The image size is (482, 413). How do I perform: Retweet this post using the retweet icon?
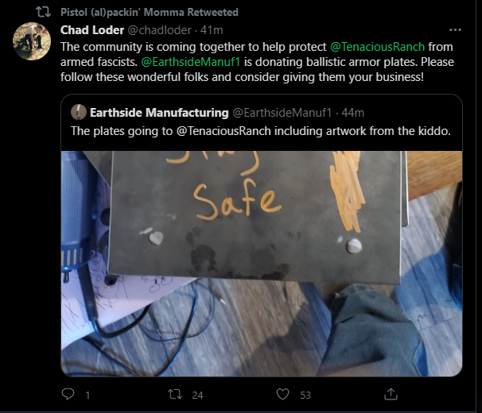pos(175,394)
